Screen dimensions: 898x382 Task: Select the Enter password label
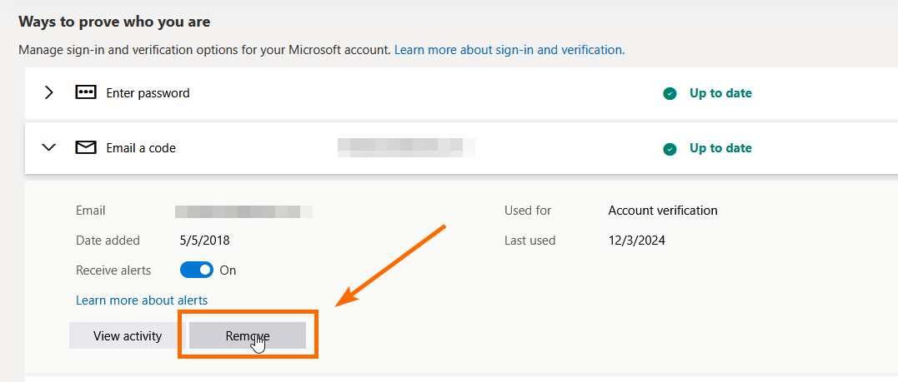tap(148, 93)
